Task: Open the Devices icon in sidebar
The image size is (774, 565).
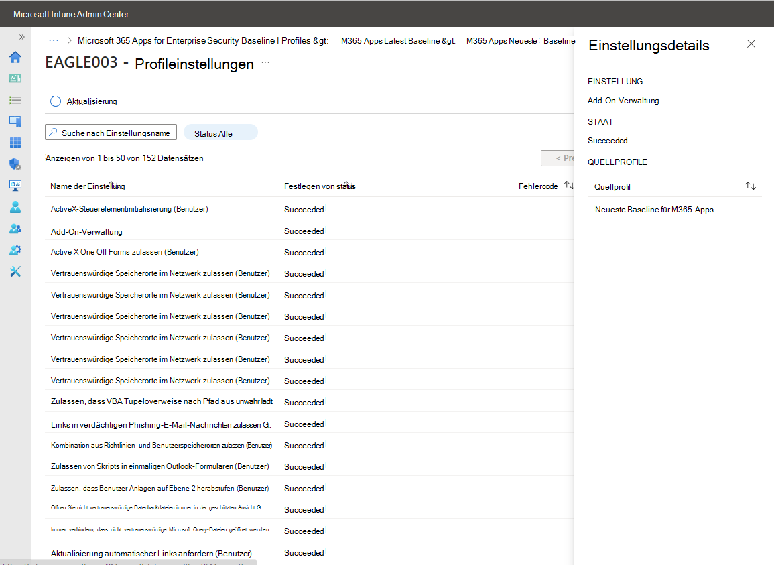Action: tap(15, 121)
